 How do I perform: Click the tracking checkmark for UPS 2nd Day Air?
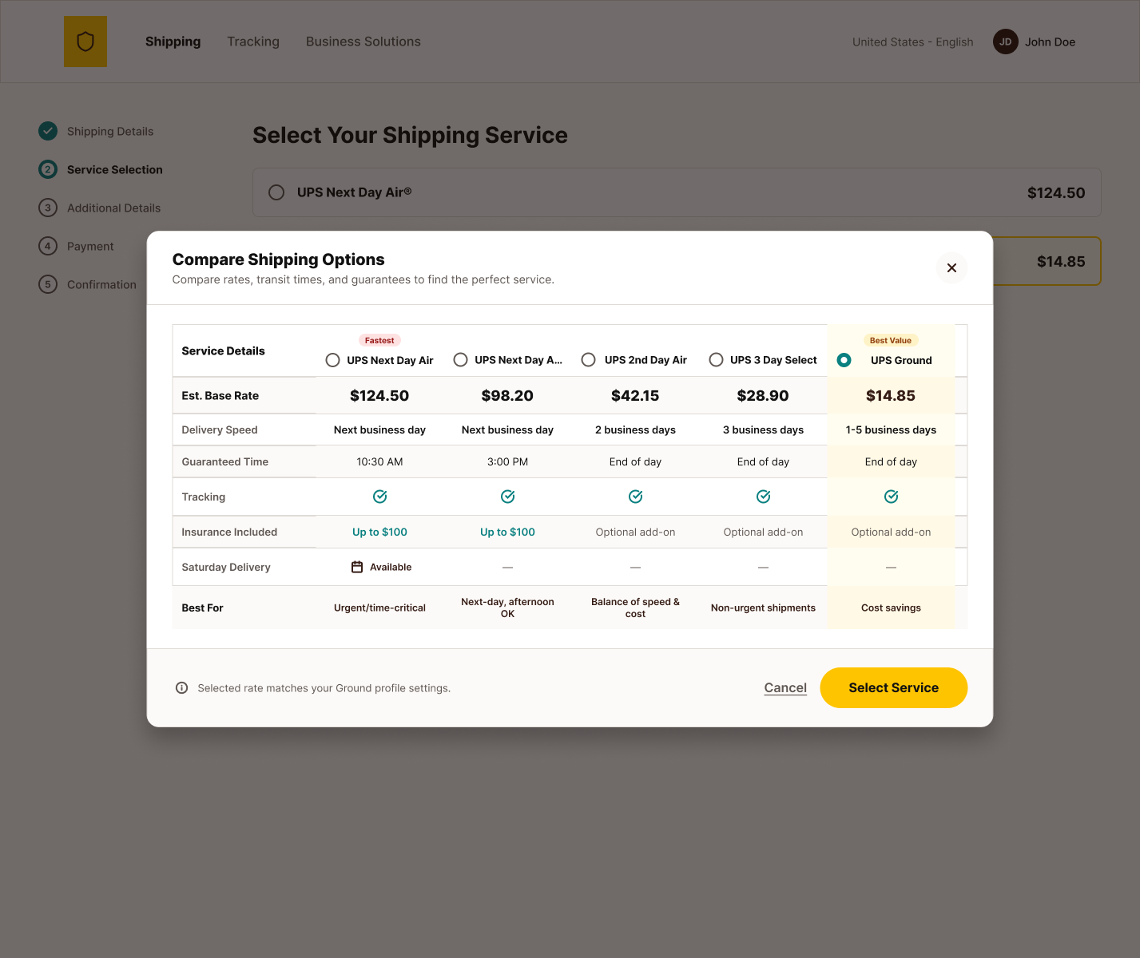(636, 497)
